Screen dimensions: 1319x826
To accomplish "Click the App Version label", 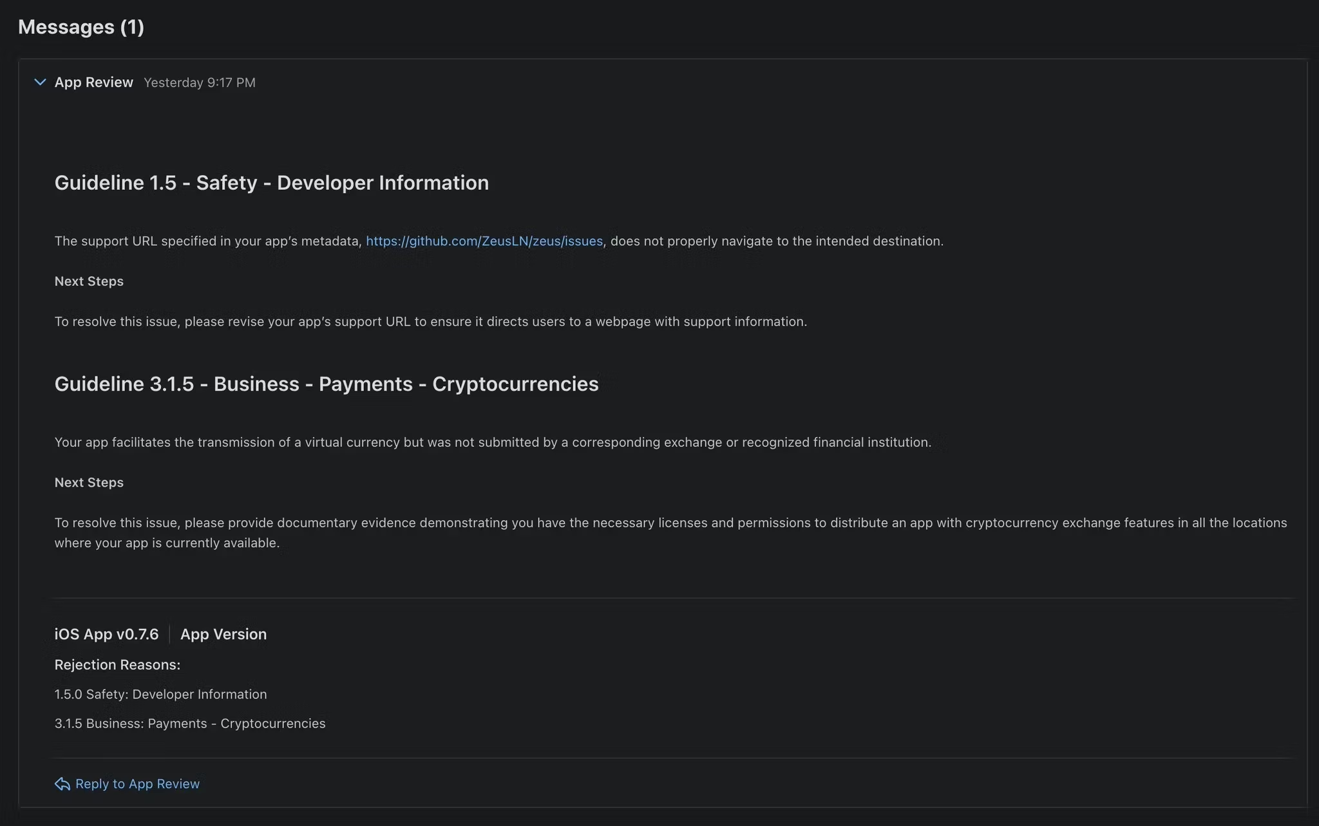I will (223, 634).
